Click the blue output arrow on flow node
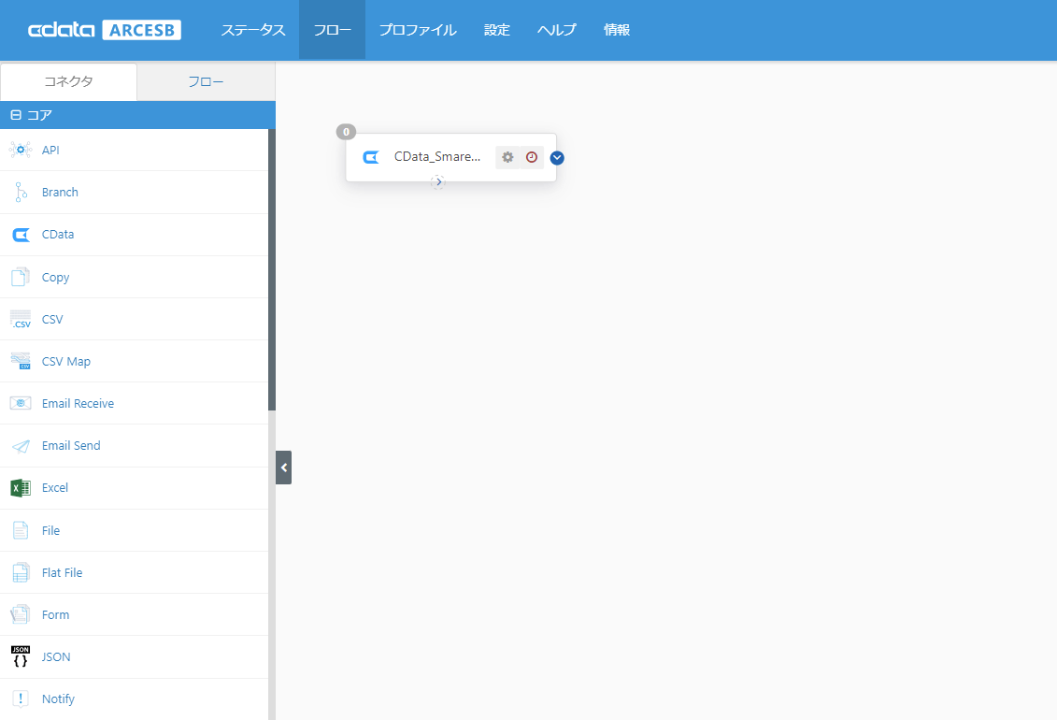 click(557, 158)
